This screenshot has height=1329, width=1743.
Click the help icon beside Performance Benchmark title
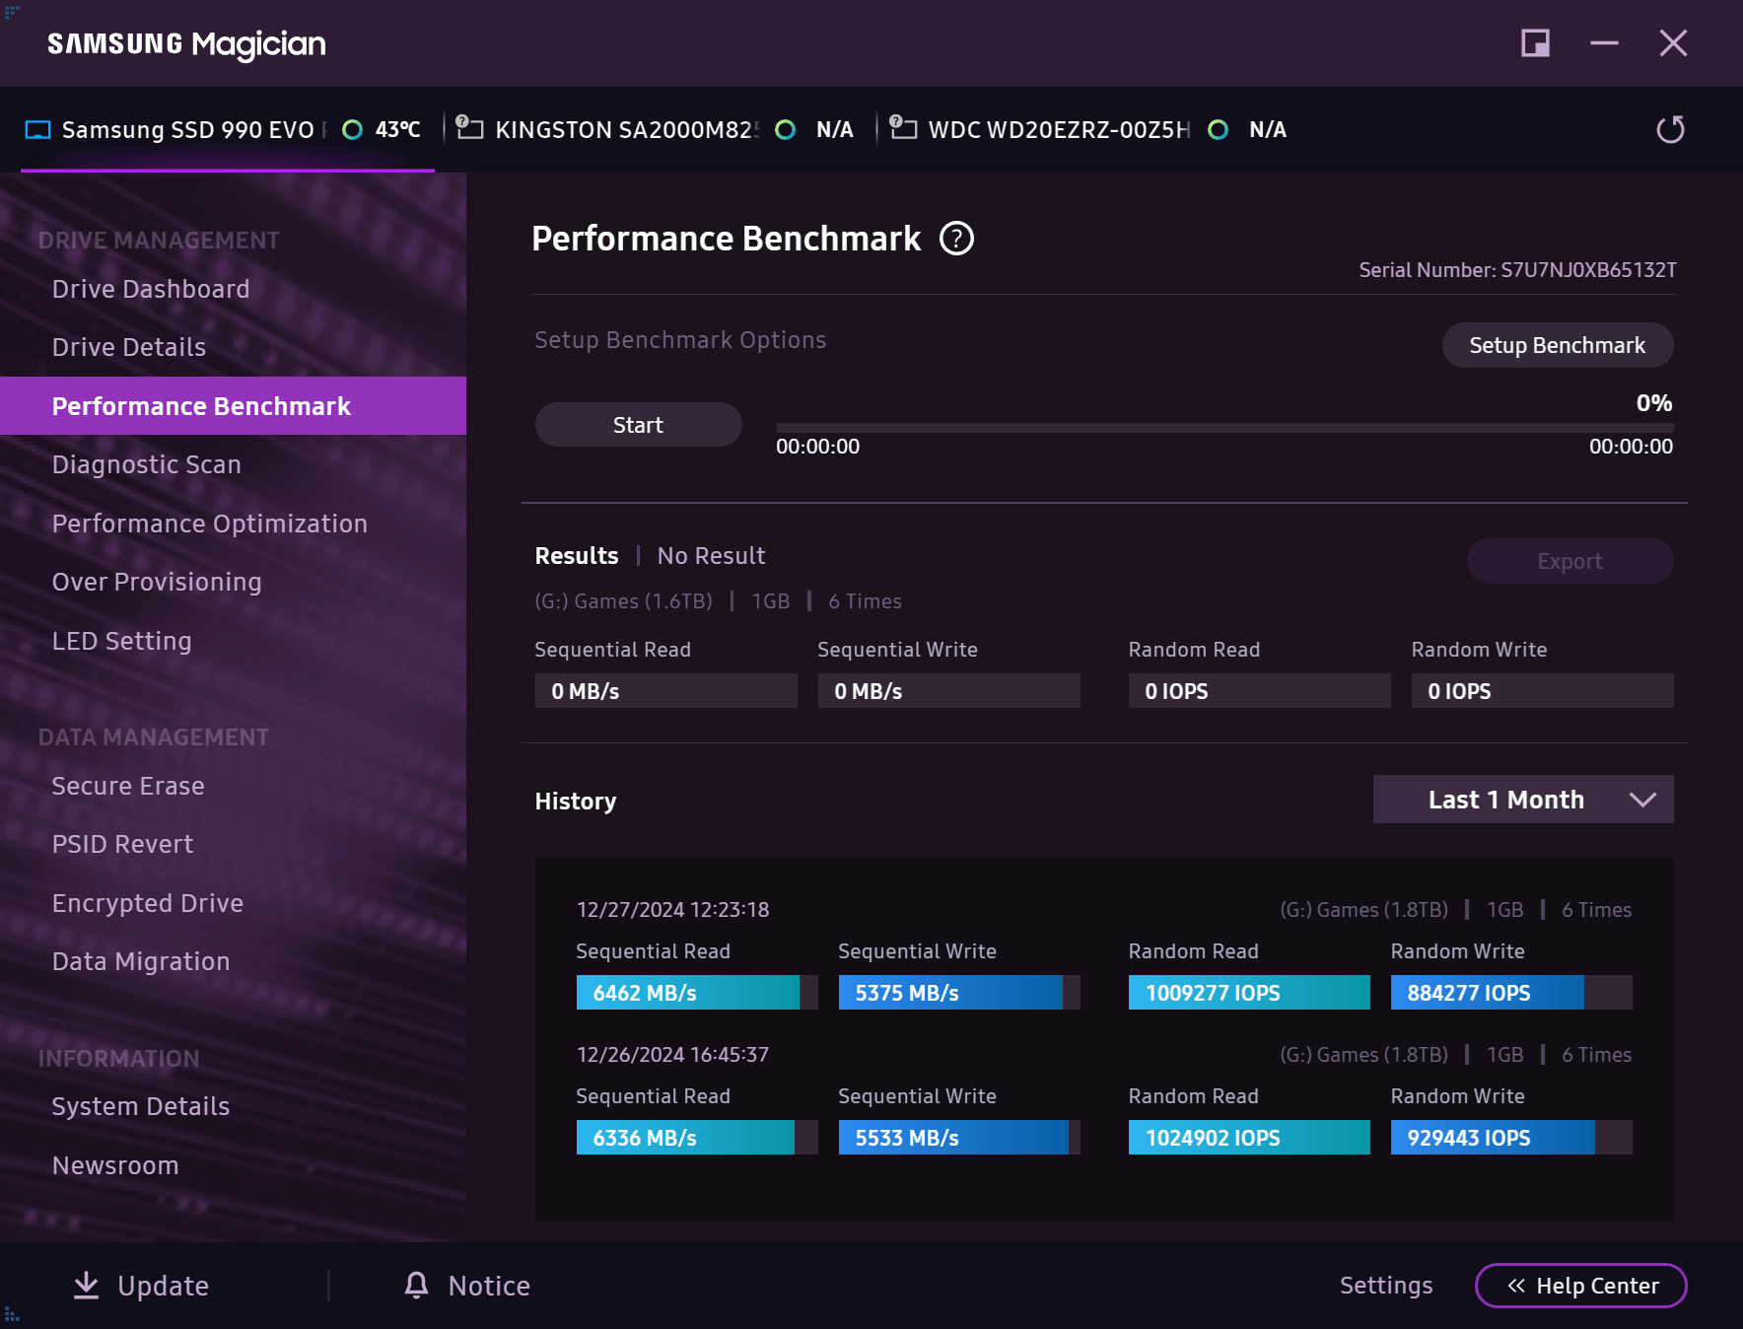[x=956, y=239]
